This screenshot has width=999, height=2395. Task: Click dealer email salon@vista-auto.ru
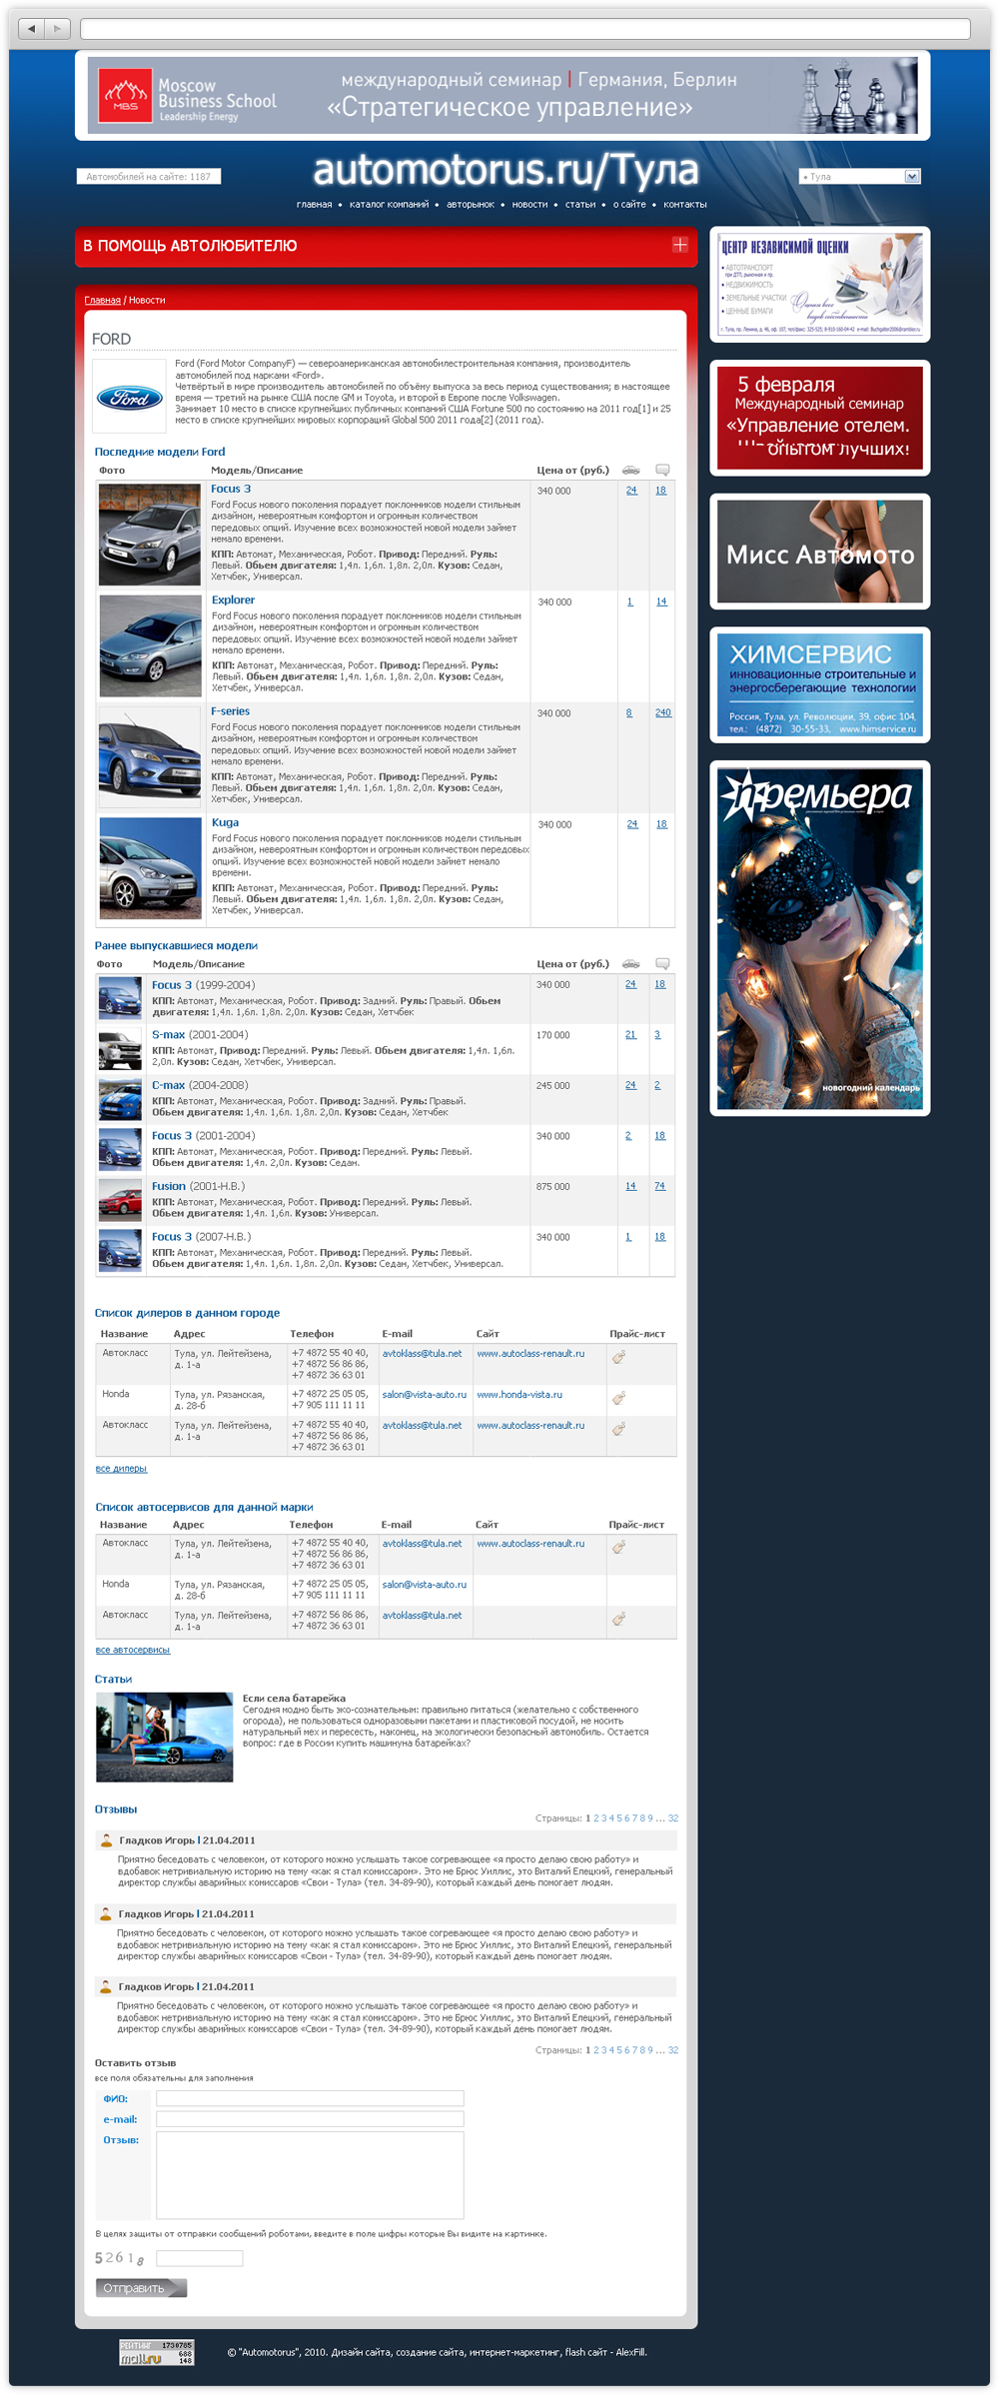425,1395
